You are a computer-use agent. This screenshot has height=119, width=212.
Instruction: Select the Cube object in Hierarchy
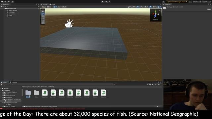point(10,16)
